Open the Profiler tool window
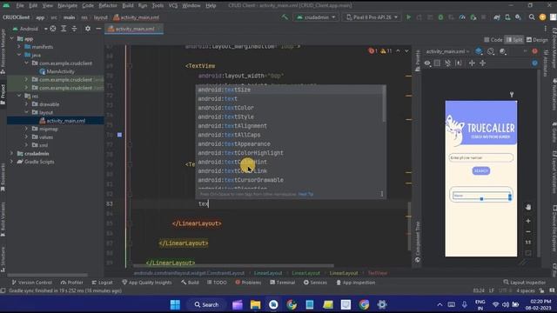Screen dimensions: 557x313 (x=71, y=283)
